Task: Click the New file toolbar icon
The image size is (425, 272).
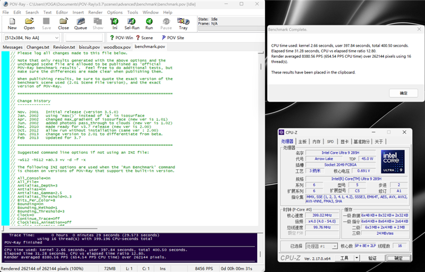Action: [12, 24]
